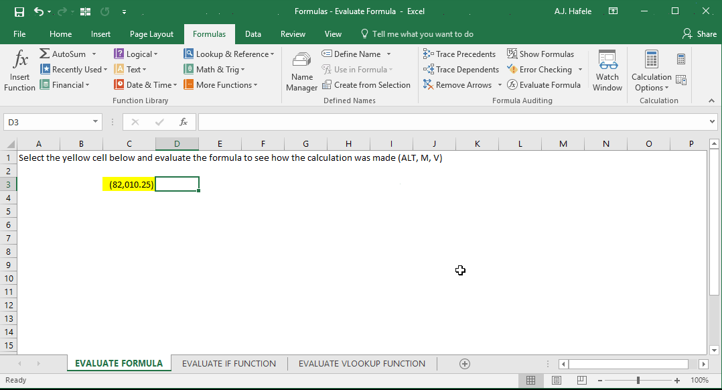Open the Insert Function fx button
Screen dimensions: 722x390
point(20,71)
